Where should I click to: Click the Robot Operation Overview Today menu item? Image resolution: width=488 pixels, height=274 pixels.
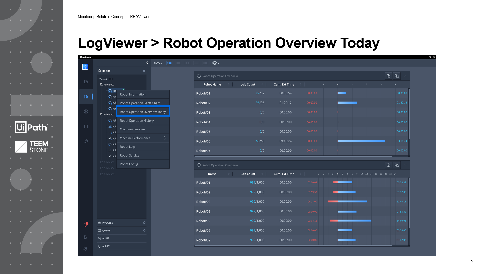(x=142, y=112)
